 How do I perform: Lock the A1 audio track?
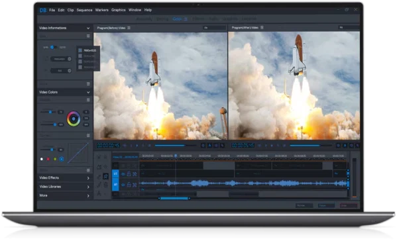tap(129, 185)
